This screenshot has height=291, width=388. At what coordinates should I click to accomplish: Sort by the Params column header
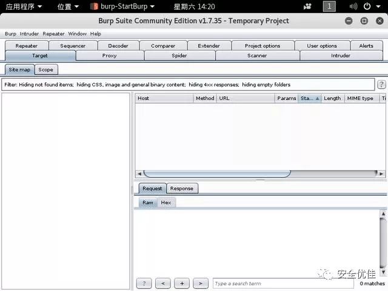point(287,98)
